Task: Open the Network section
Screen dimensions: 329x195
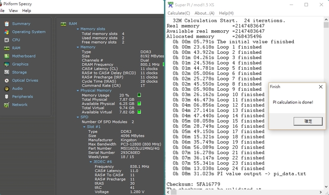Action: [19, 105]
